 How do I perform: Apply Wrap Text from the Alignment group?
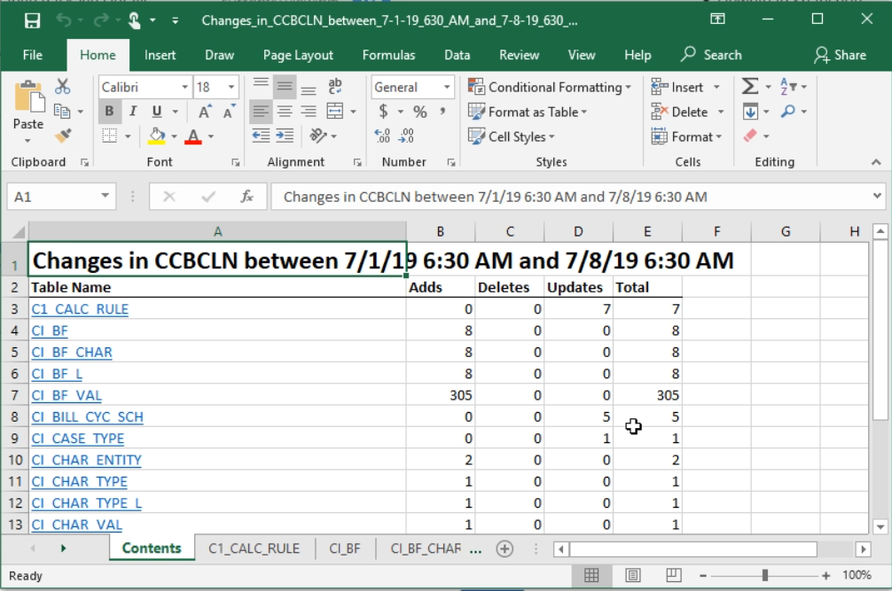[335, 86]
